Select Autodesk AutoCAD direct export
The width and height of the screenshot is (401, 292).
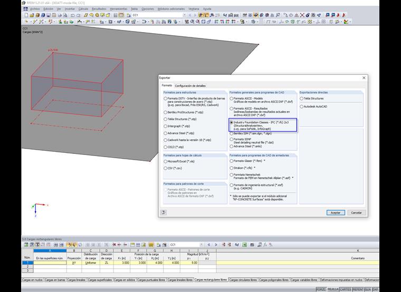point(301,106)
